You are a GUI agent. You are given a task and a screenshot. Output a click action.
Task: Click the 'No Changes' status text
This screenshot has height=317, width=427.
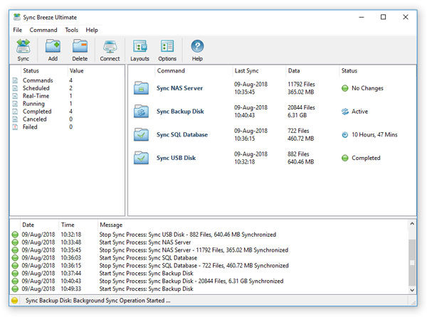pyautogui.click(x=367, y=88)
